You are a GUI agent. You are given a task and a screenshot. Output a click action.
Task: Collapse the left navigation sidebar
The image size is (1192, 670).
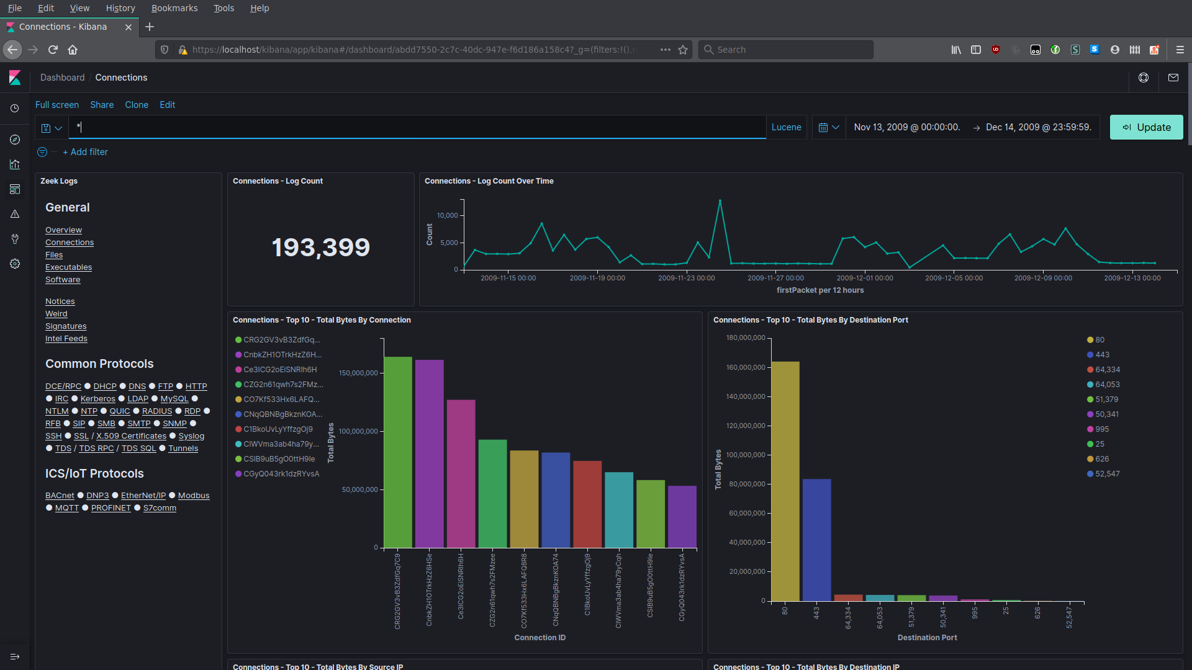(x=14, y=656)
